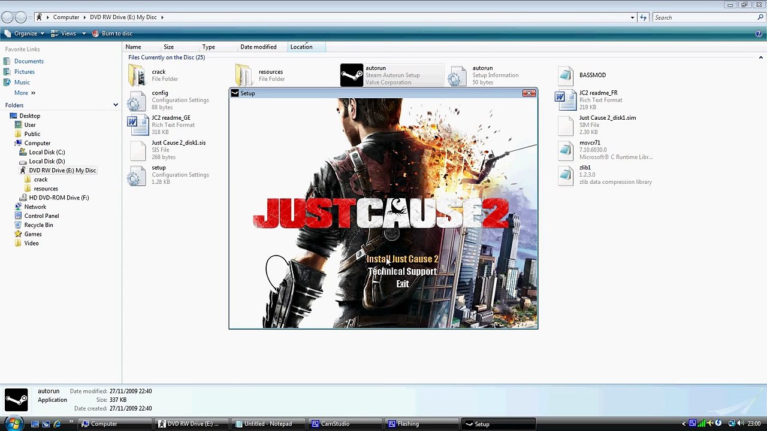Screen dimensions: 767x431
Task: Select Control Panel in folder tree
Action: [41, 216]
